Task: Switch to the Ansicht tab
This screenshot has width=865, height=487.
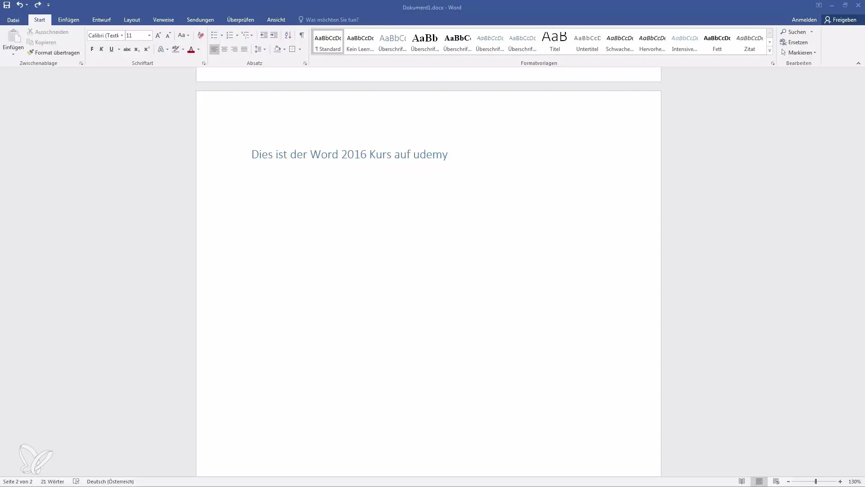Action: (x=276, y=20)
